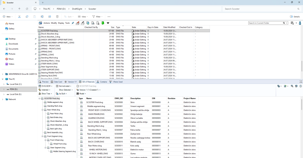Viewport: 303px width, 158px height.
Task: Click the compare BOM icon in BOM toolbar
Action: tap(278, 86)
